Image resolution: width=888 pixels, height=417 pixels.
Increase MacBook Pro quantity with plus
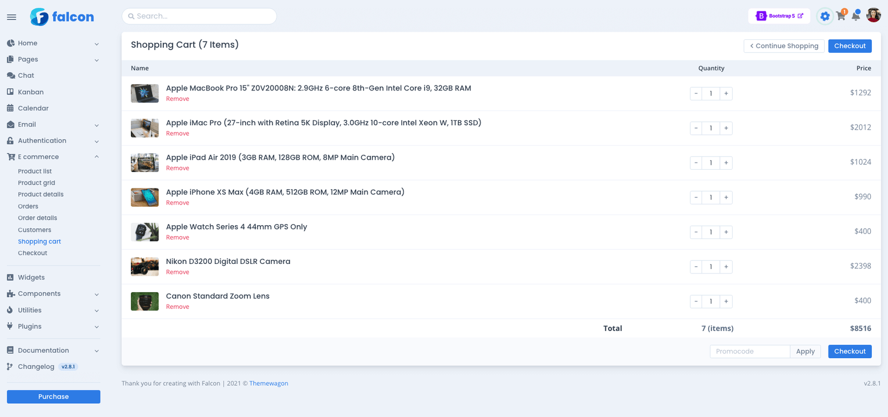[726, 94]
